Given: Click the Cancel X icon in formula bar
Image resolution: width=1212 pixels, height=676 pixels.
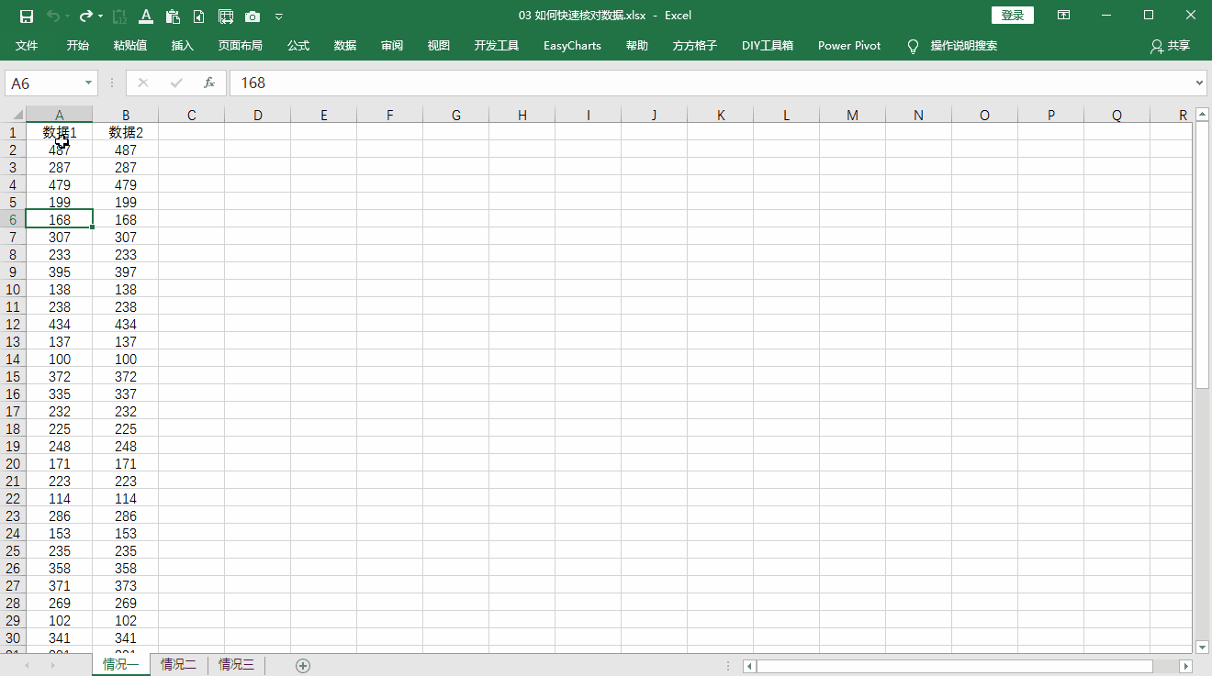Looking at the screenshot, I should click(x=142, y=83).
